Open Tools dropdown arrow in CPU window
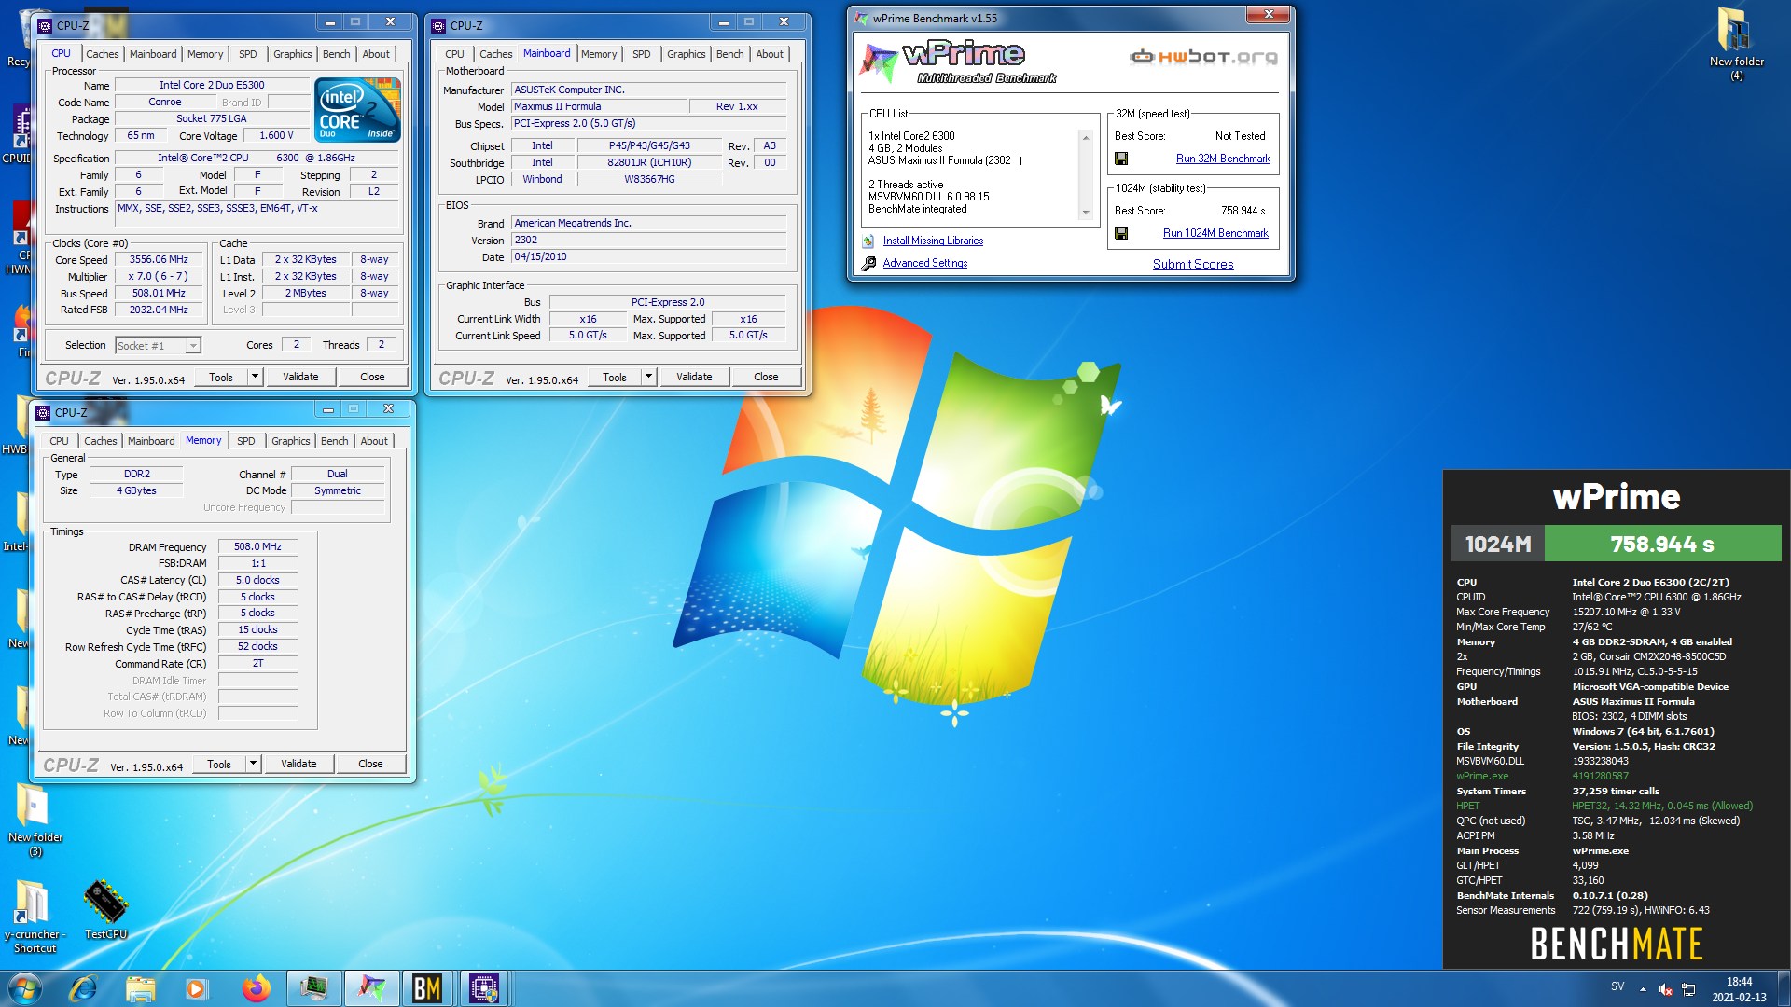Viewport: 1791px width, 1007px height. (x=255, y=377)
